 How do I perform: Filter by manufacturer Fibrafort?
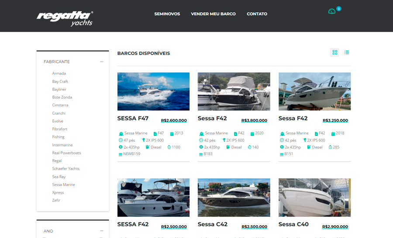(x=60, y=129)
